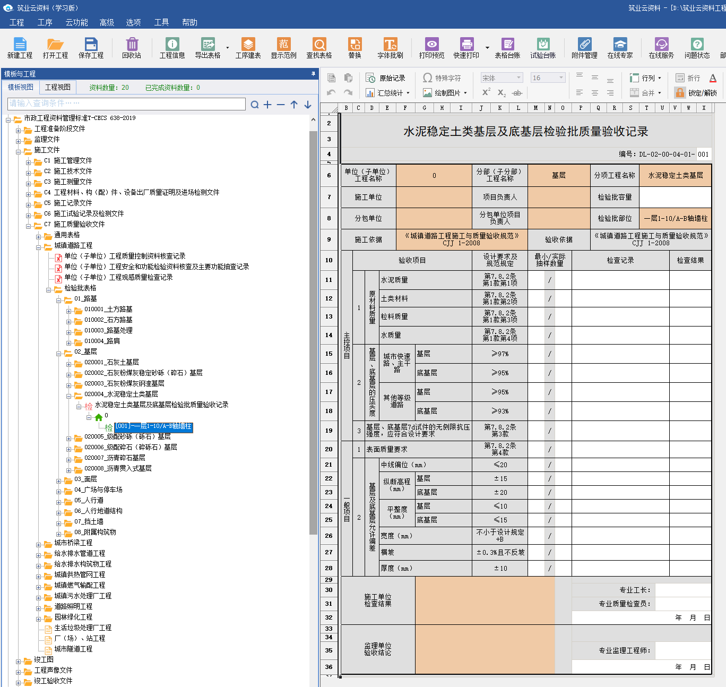Expand the 监理文件 tree node
Viewport: 726px width, 687px height.
[19, 141]
